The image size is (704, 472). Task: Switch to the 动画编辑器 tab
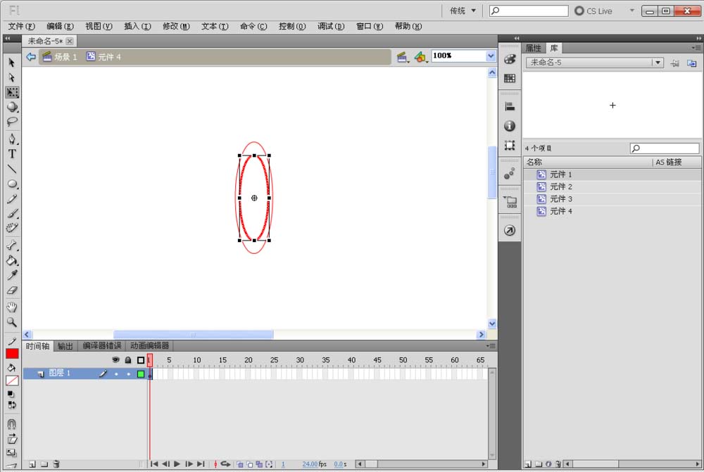[149, 346]
